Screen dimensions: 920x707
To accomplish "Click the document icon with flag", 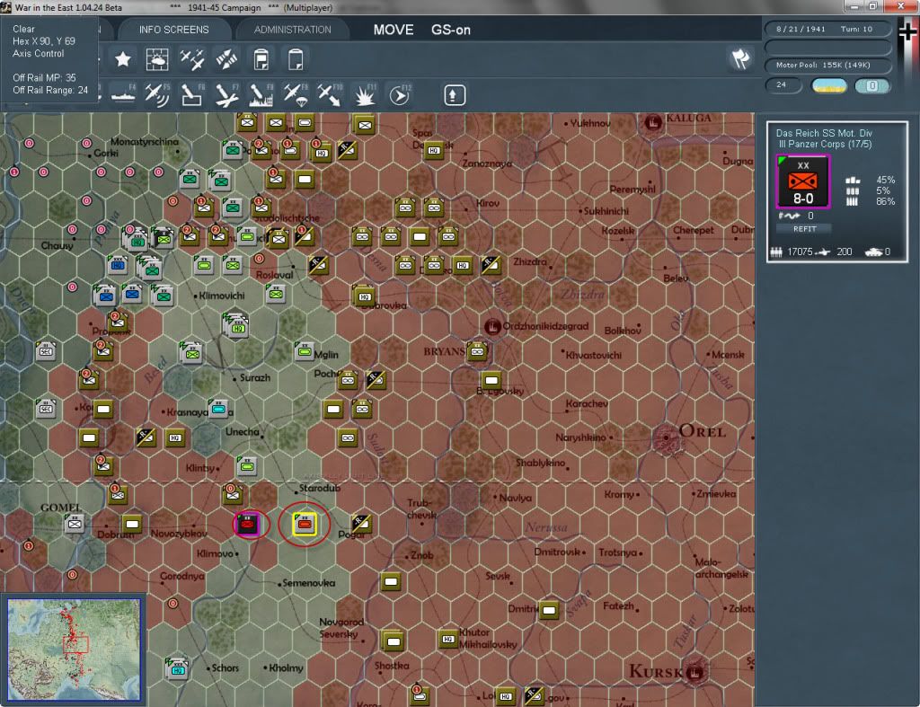I will tap(261, 59).
